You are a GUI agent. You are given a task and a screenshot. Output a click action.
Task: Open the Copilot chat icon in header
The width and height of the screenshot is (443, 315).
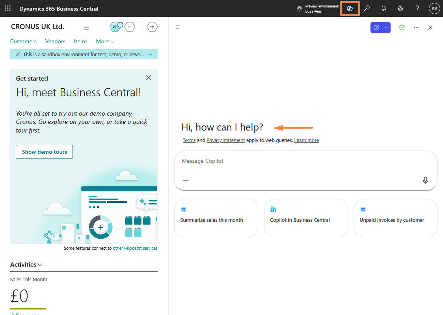click(350, 9)
